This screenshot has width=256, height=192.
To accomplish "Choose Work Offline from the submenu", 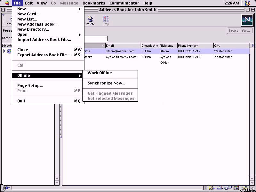I will [100, 73].
